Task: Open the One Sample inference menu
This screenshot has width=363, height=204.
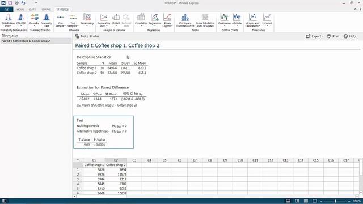Action: point(61,20)
